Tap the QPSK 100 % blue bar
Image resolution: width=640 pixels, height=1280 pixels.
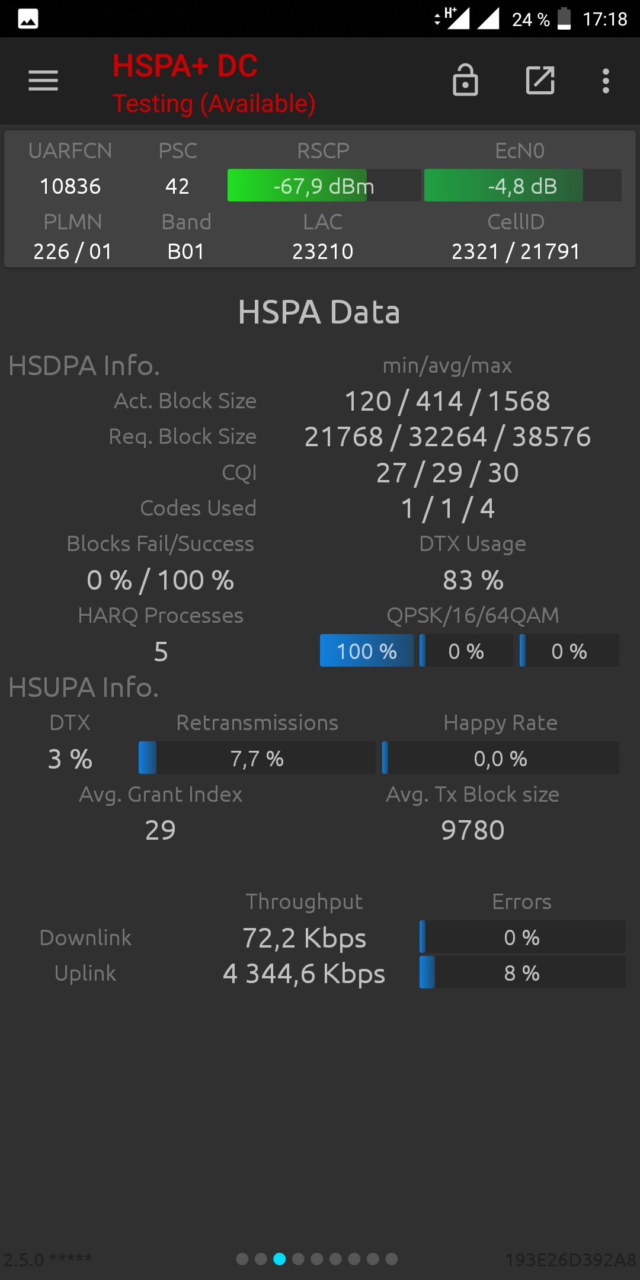tap(367, 651)
